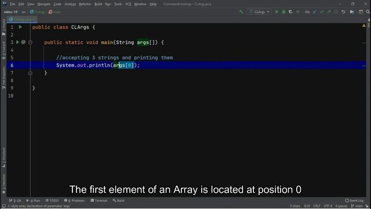Open the Window menu
The image size is (371, 209).
point(140,4)
